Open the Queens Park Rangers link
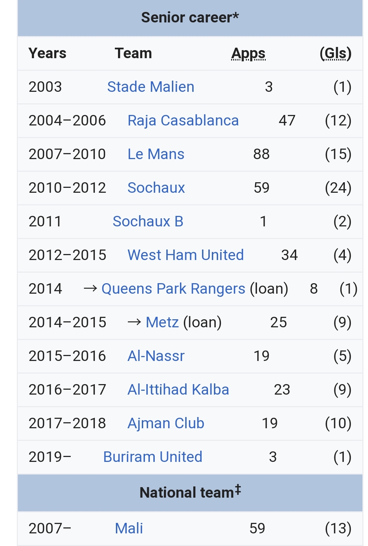The height and width of the screenshot is (546, 368). [173, 288]
